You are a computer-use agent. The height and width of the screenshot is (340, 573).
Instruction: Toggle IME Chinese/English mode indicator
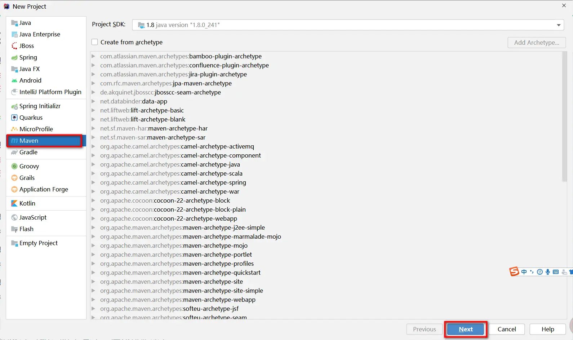pyautogui.click(x=524, y=272)
